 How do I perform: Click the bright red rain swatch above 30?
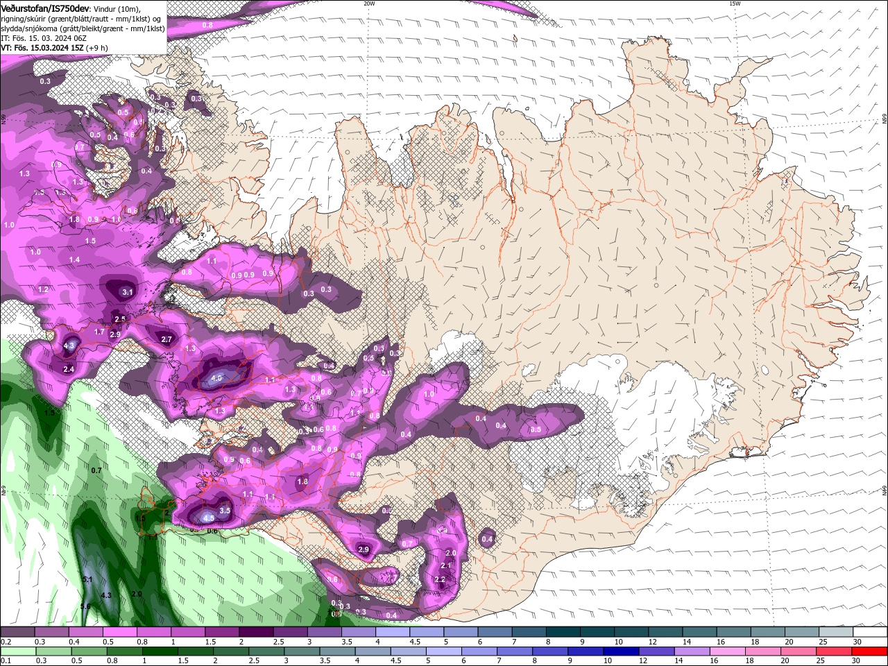869,651
